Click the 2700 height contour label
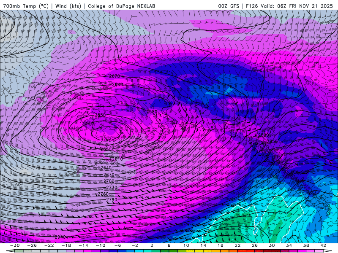Image resolution: width=338 pixels, height=253 pixels. click(x=109, y=181)
